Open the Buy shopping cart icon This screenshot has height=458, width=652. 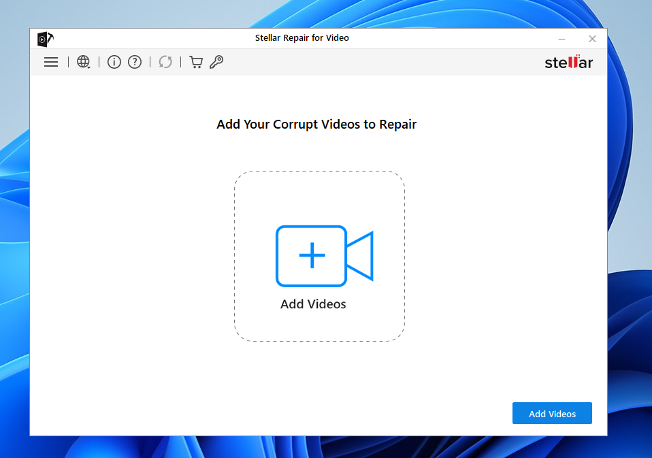[x=196, y=62]
